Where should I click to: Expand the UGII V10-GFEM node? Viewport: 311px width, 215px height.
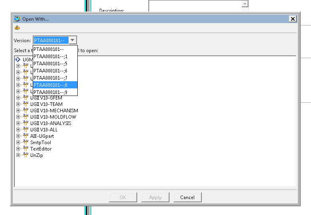[x=18, y=98]
